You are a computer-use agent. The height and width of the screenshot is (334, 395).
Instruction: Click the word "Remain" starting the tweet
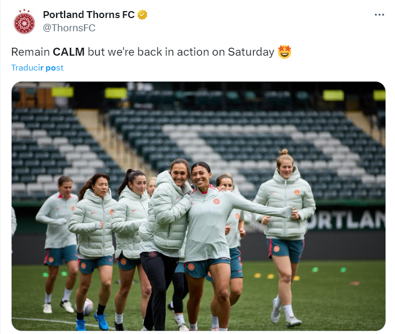[31, 52]
